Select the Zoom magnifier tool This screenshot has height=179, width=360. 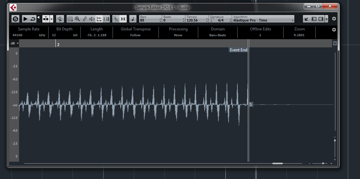(x=77, y=19)
